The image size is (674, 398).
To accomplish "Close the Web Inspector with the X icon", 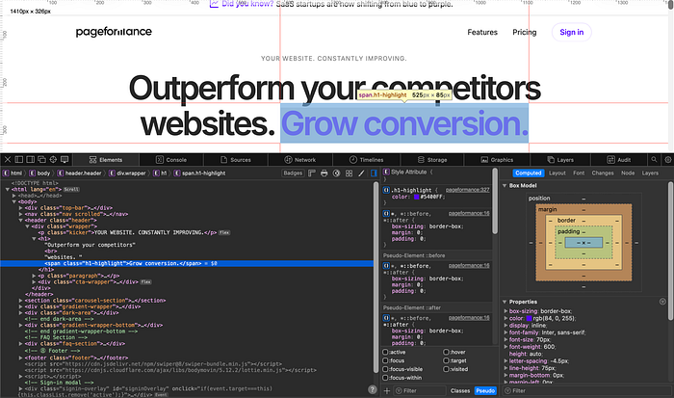I will [8, 160].
